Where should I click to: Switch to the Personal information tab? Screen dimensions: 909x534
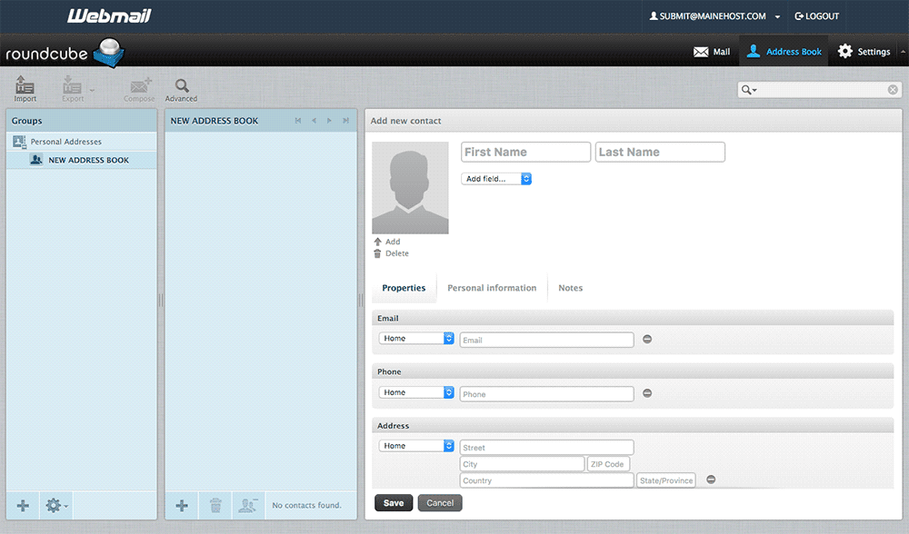coord(492,288)
